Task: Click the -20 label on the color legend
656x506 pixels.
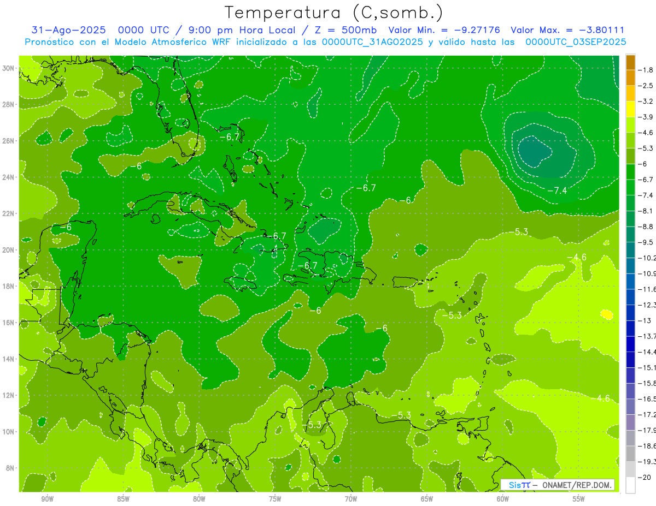Action: pos(646,477)
